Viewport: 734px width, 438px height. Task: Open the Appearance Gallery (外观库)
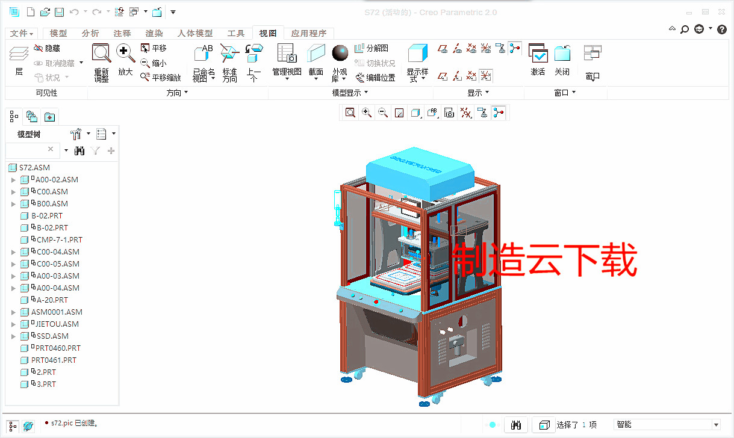[x=339, y=60]
